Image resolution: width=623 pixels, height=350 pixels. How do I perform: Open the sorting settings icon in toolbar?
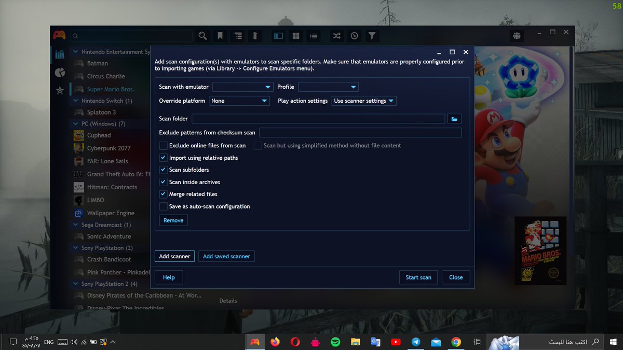[255, 36]
